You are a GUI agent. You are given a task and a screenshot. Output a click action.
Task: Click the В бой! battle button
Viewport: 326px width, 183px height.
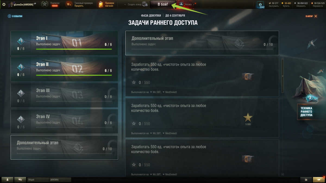tap(163, 4)
